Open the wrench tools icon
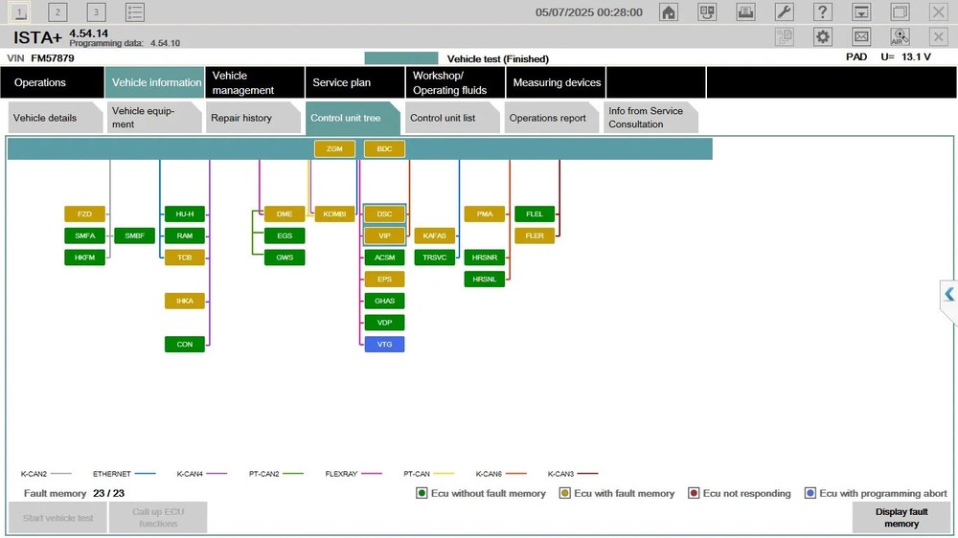 pyautogui.click(x=784, y=12)
